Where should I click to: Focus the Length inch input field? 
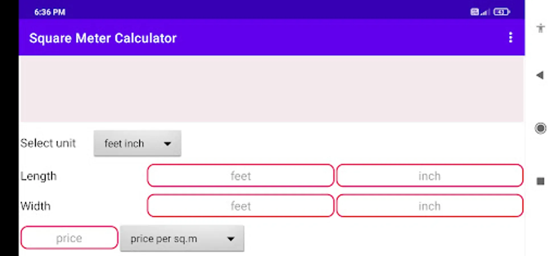click(x=430, y=176)
